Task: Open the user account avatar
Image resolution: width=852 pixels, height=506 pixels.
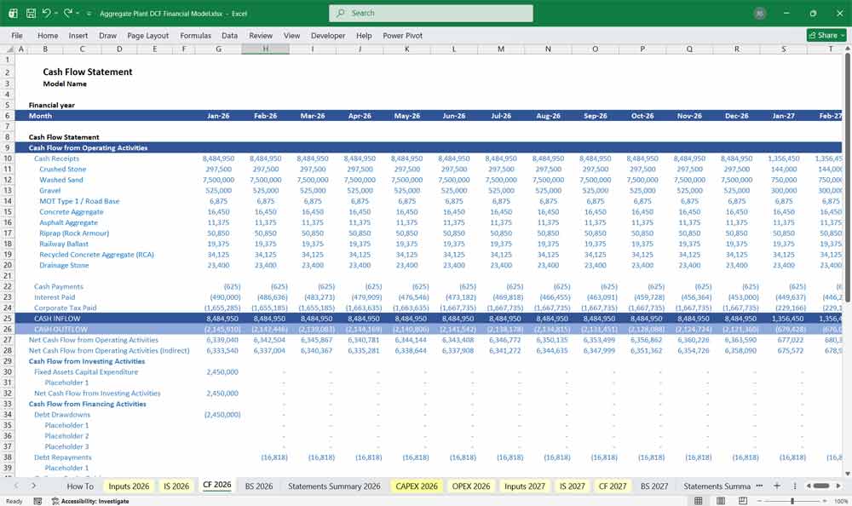Action: pyautogui.click(x=760, y=14)
